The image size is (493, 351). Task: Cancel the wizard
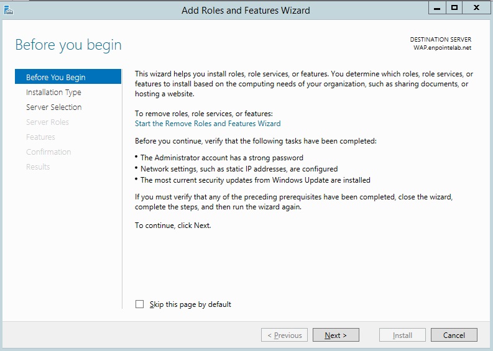coord(454,335)
